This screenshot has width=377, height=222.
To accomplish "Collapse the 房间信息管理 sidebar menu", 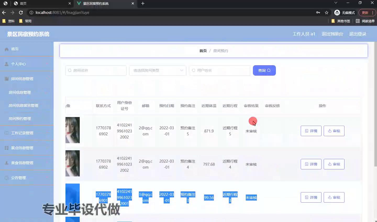I will (x=26, y=79).
